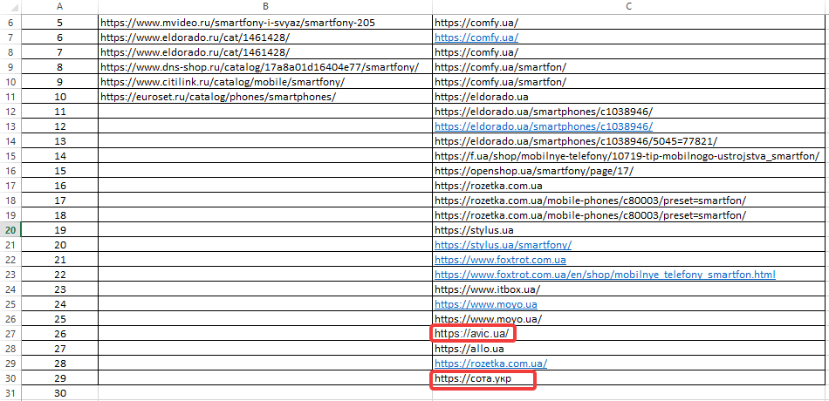Select row header 6
Screen dimensions: 829x401
(10, 23)
